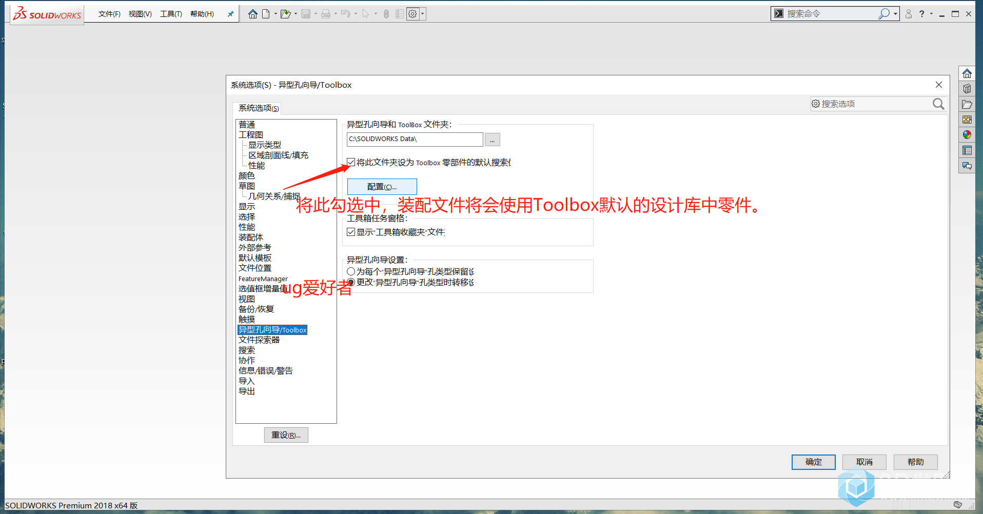The width and height of the screenshot is (983, 514).
Task: Open Custom Properties tab in task pane
Action: coord(967,150)
